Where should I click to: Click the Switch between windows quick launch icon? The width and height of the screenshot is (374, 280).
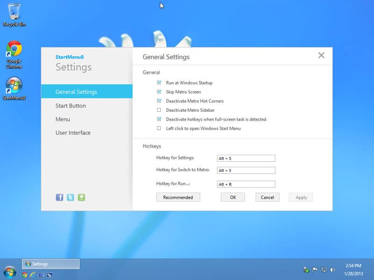pyautogui.click(x=50, y=275)
